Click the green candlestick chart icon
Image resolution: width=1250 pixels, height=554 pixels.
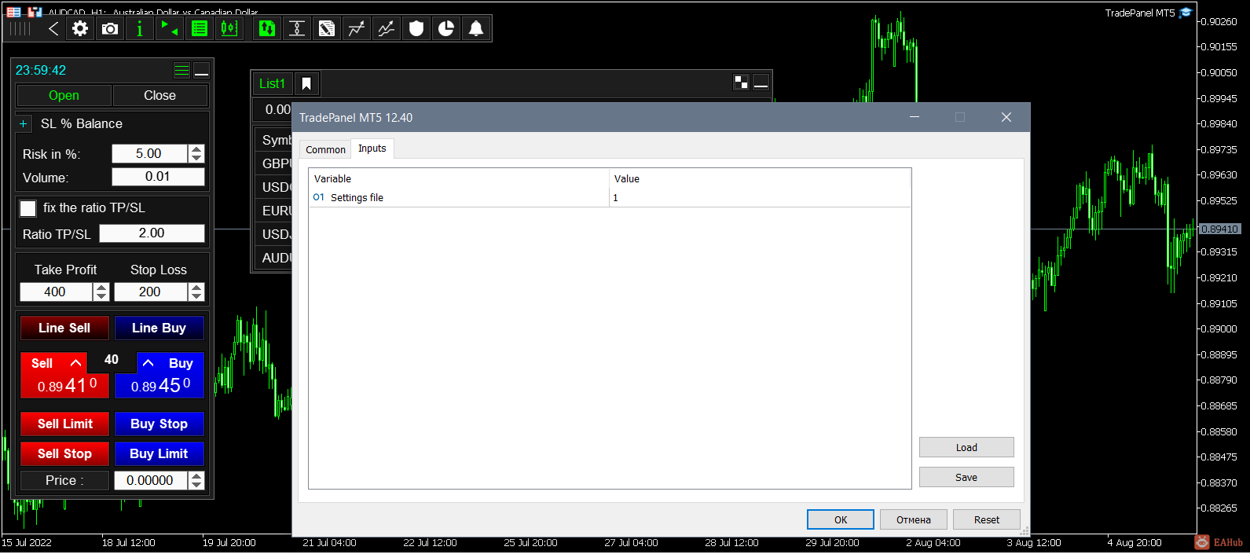click(229, 29)
